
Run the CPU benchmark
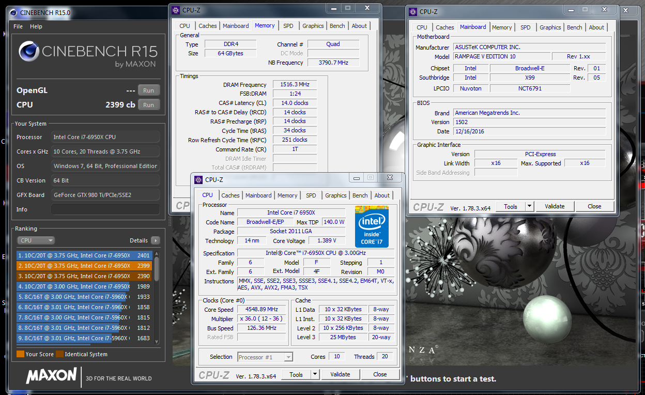coord(149,105)
